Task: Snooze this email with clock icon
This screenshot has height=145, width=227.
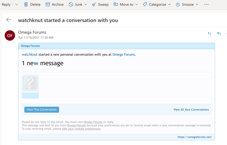Action: click(x=178, y=4)
